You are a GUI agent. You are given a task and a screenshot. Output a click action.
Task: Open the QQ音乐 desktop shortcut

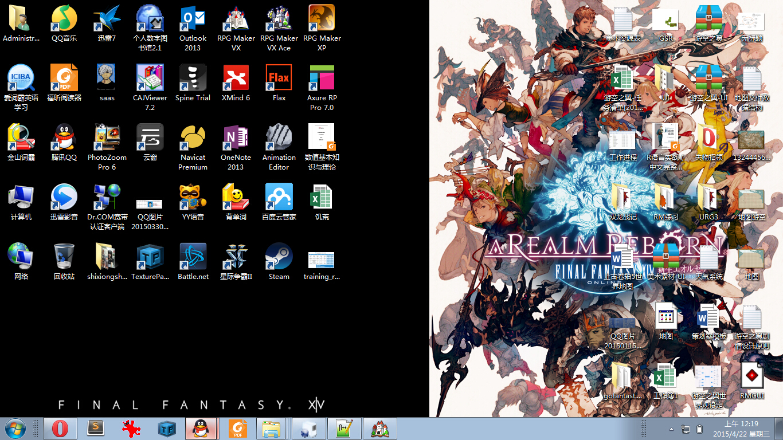64,24
